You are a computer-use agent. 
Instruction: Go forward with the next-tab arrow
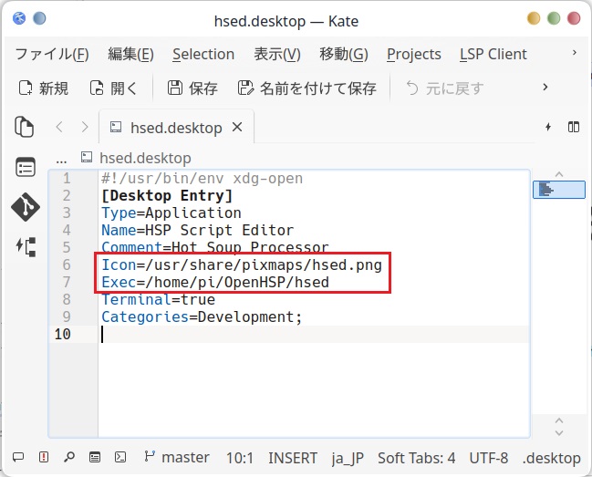pos(85,127)
